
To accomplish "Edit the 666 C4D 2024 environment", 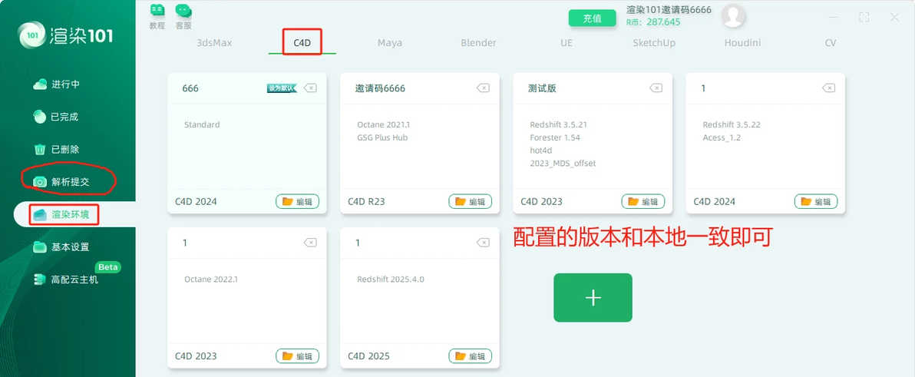I will [x=298, y=201].
